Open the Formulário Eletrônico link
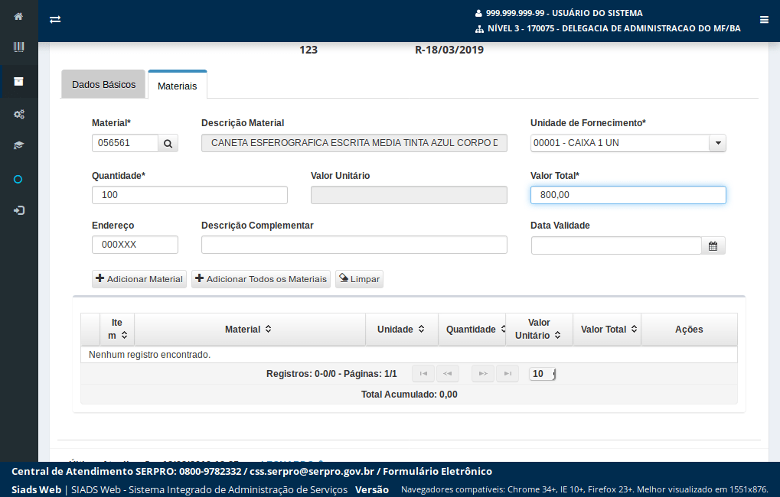Image resolution: width=780 pixels, height=497 pixels. [x=437, y=471]
